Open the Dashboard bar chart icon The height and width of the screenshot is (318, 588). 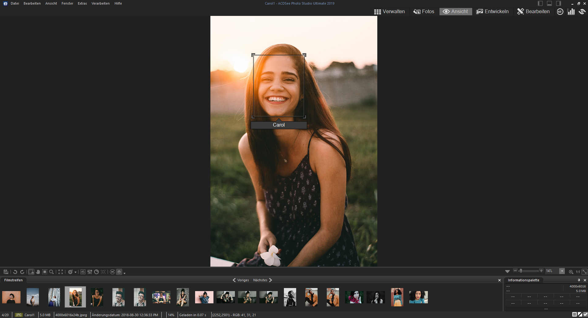571,12
